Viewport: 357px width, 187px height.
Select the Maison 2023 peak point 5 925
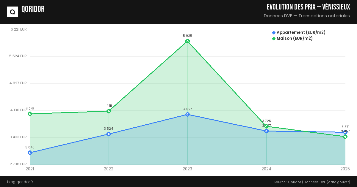pyautogui.click(x=187, y=41)
